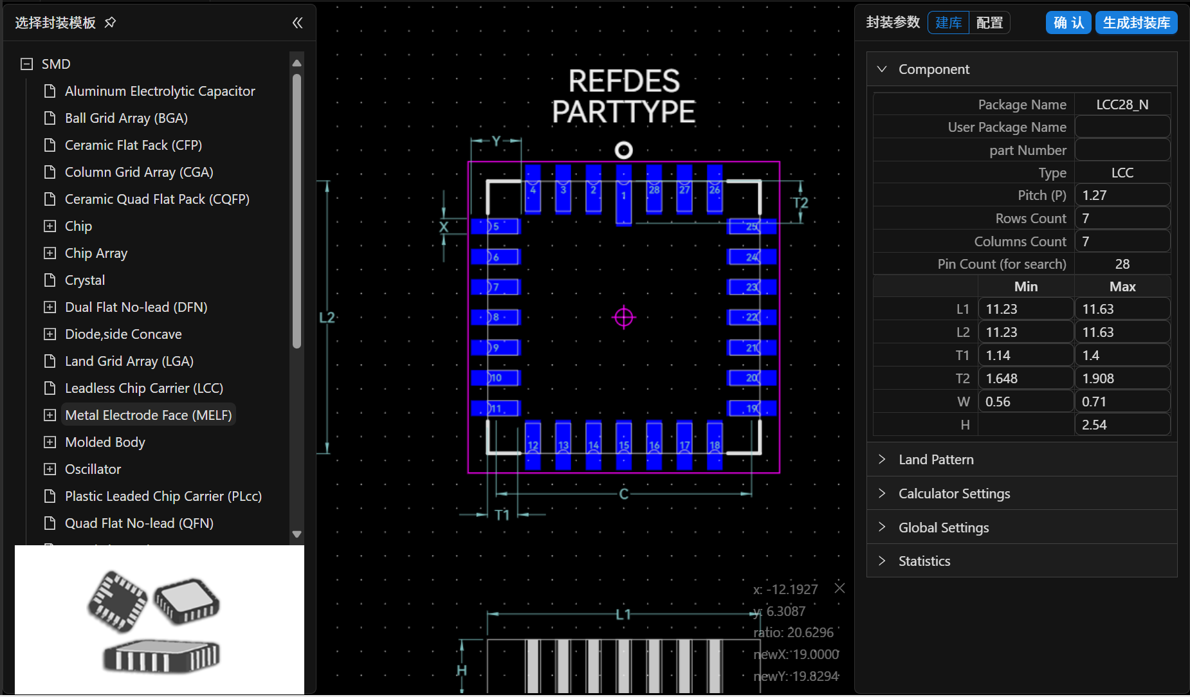
Task: Click the Quad Flat No-lead (QFN) file icon
Action: click(50, 523)
